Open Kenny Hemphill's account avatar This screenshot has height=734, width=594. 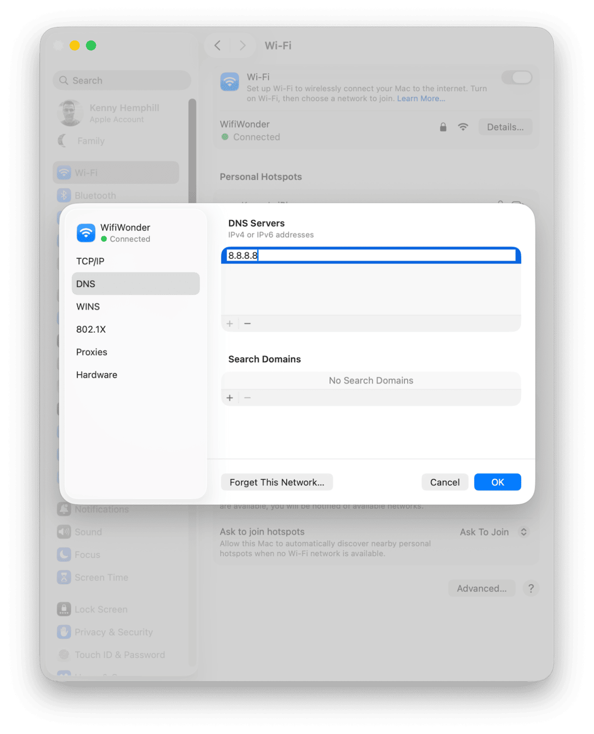[70, 113]
